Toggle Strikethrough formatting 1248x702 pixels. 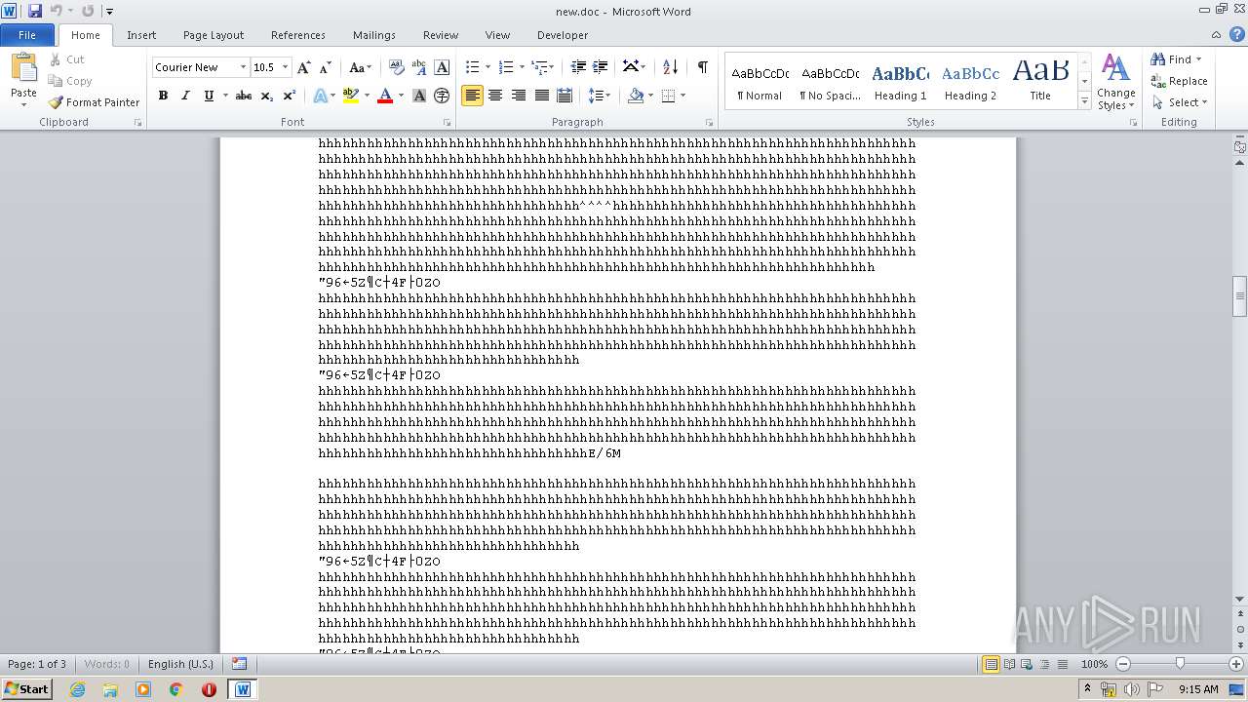click(244, 96)
